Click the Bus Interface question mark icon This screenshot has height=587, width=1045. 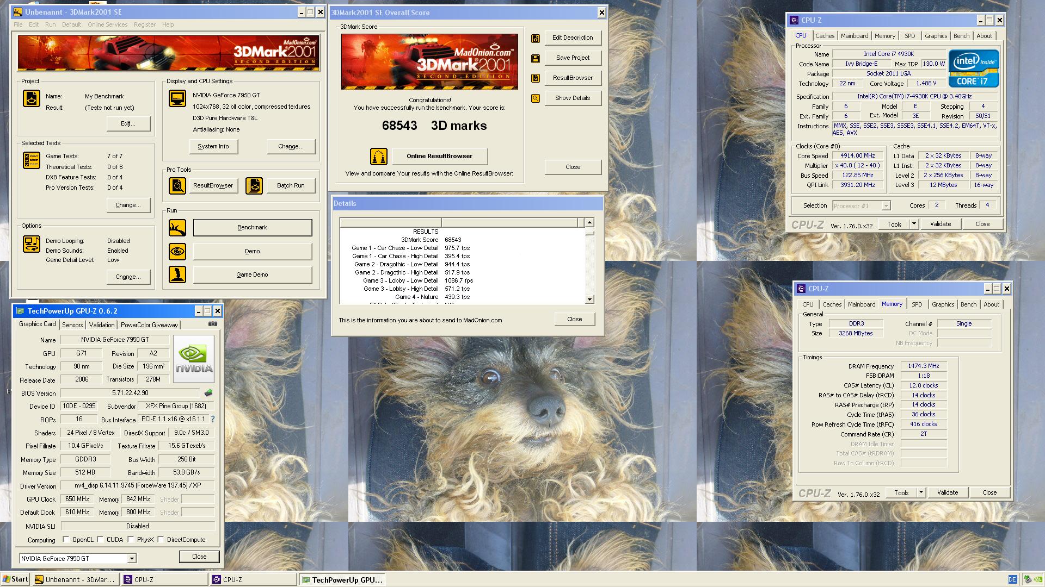(213, 419)
